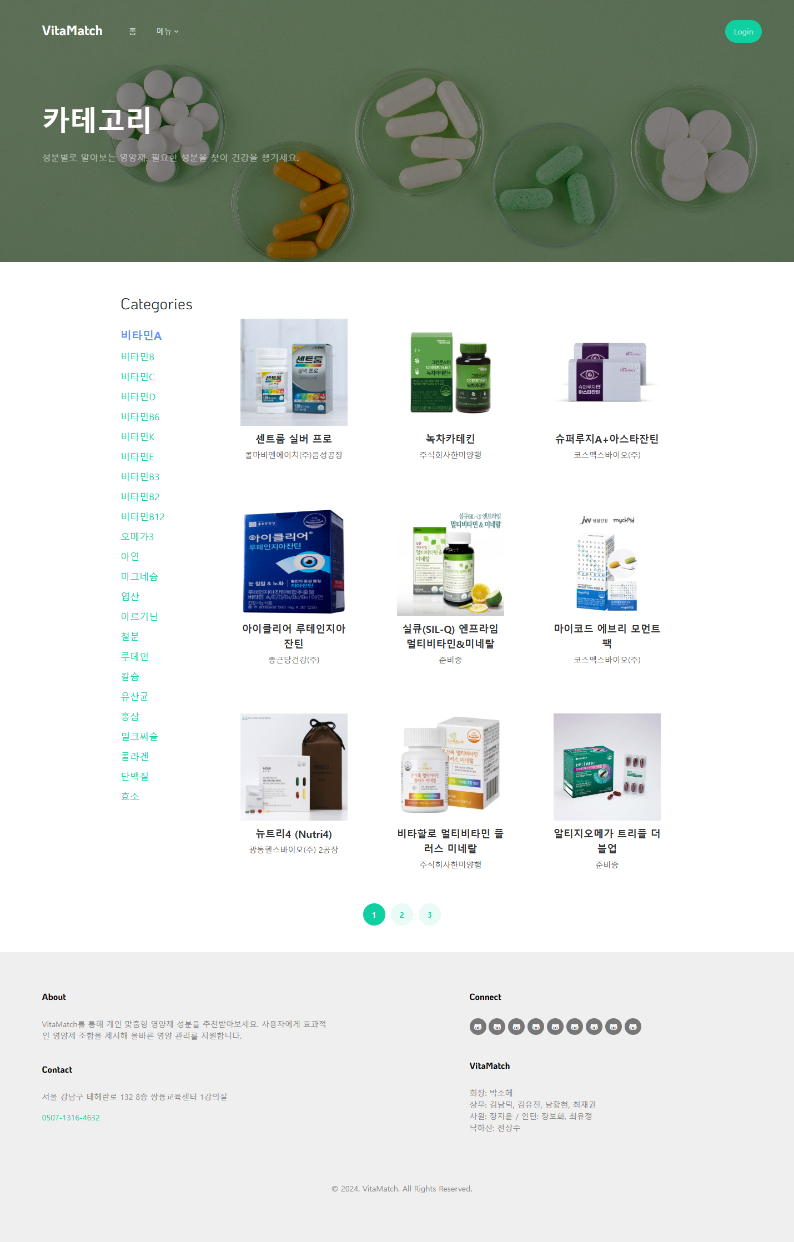
Task: Go to page 2 of products
Action: tap(401, 915)
